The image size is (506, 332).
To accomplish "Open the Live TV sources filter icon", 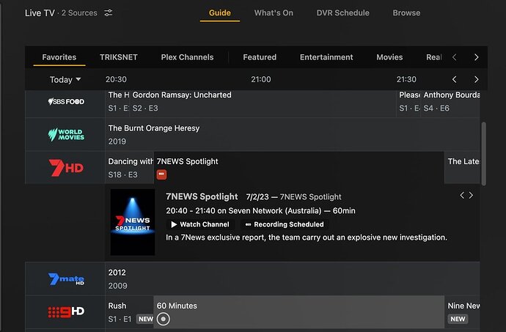I will [109, 13].
